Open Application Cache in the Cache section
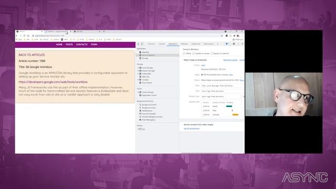336x189 pixels. (x=149, y=95)
